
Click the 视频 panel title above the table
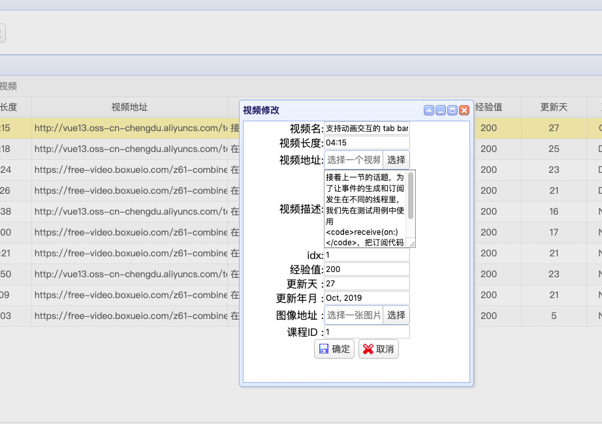point(8,86)
